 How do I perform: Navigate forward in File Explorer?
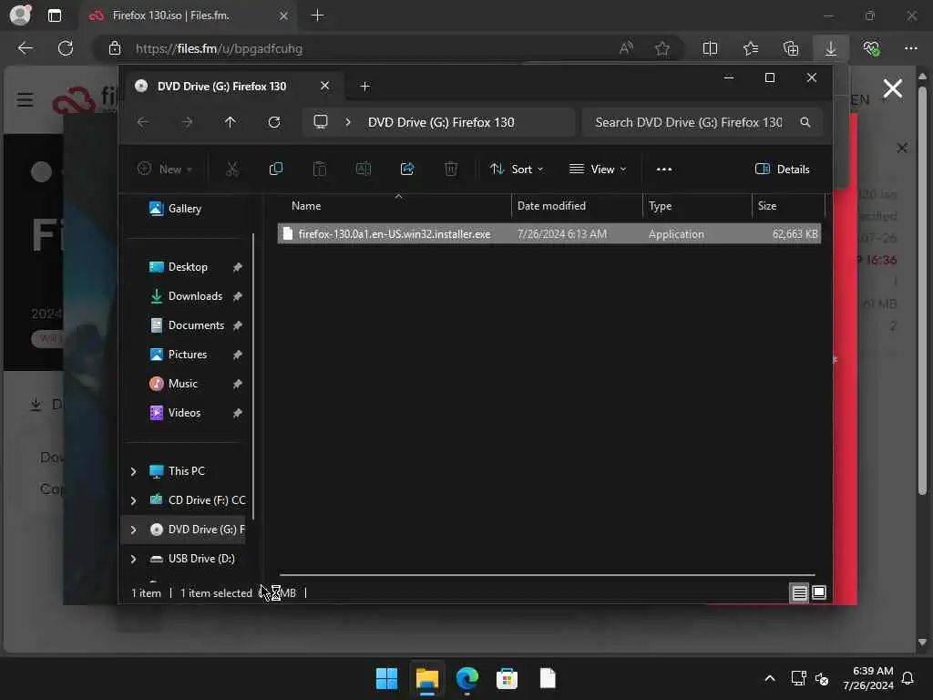coord(187,122)
